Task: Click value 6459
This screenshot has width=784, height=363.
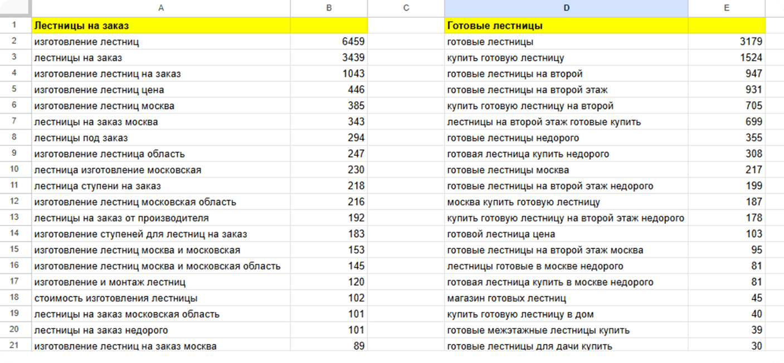Action: coord(329,42)
